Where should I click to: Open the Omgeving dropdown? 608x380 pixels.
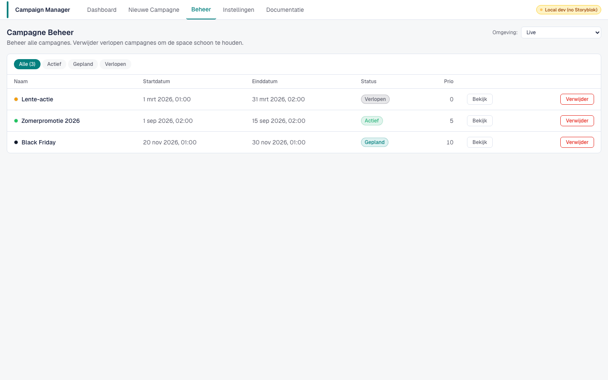561,33
